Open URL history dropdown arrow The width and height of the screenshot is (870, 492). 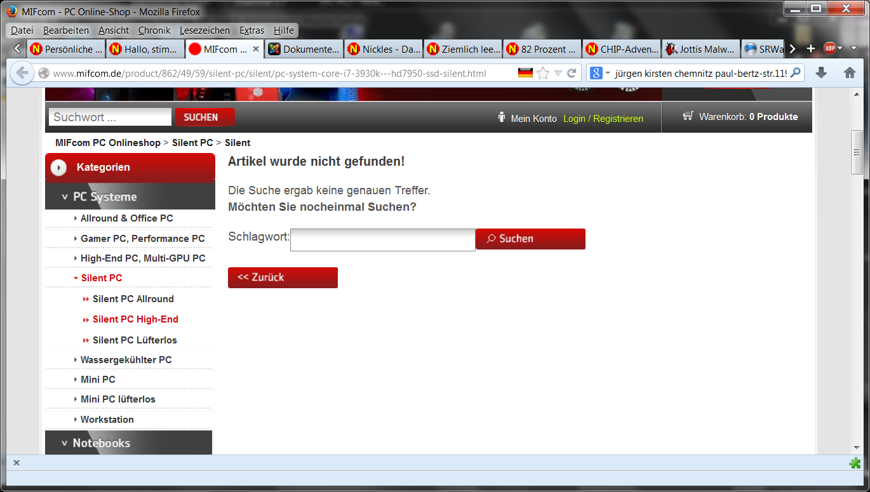point(558,73)
